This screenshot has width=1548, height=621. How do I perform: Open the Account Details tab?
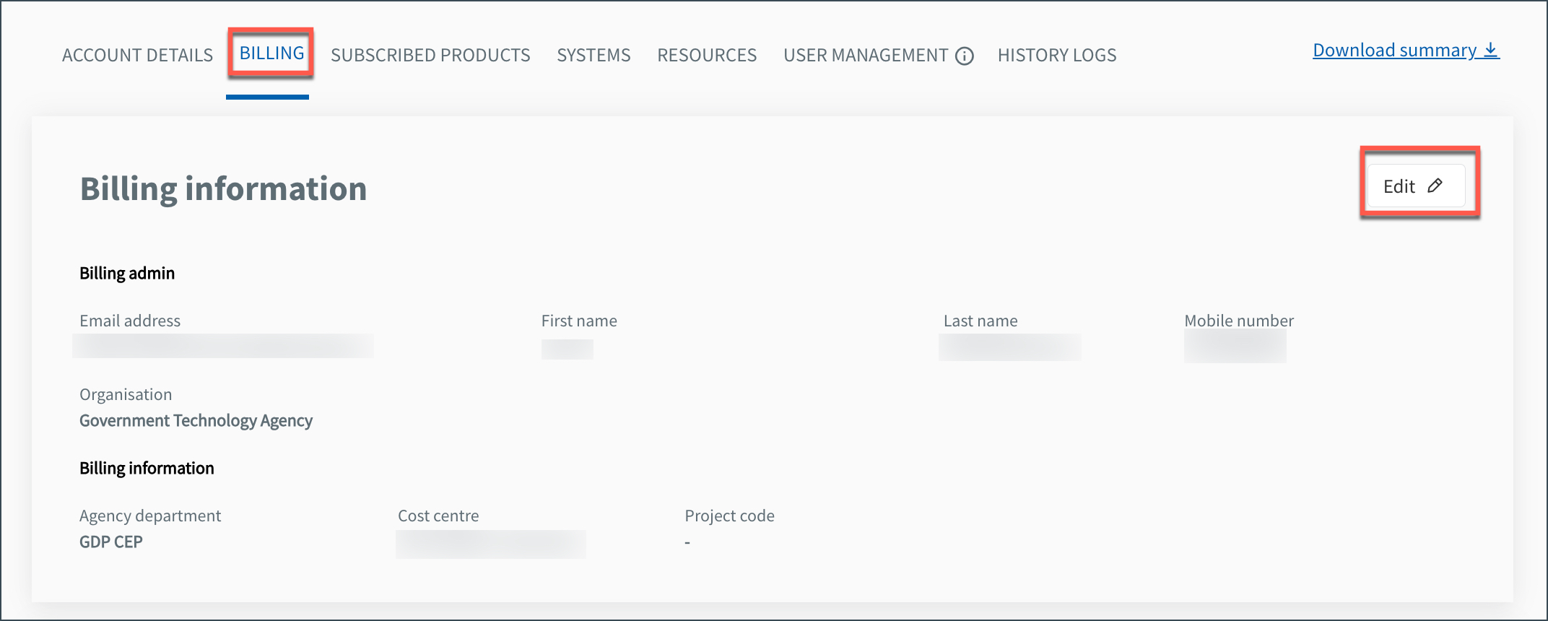pyautogui.click(x=137, y=55)
